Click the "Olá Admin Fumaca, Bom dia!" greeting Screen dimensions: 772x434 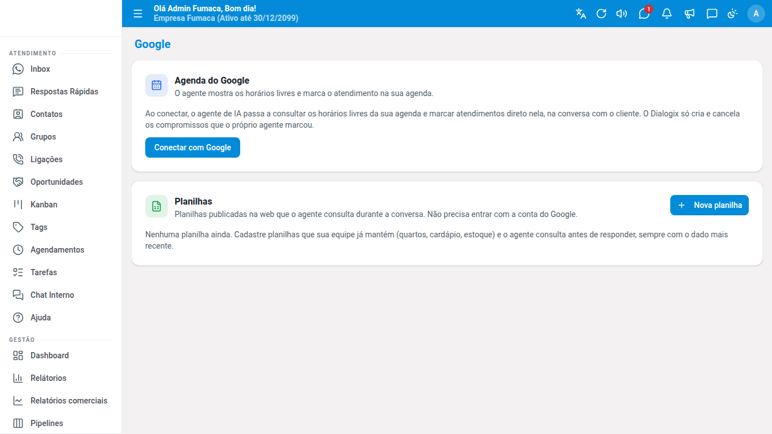pos(205,8)
